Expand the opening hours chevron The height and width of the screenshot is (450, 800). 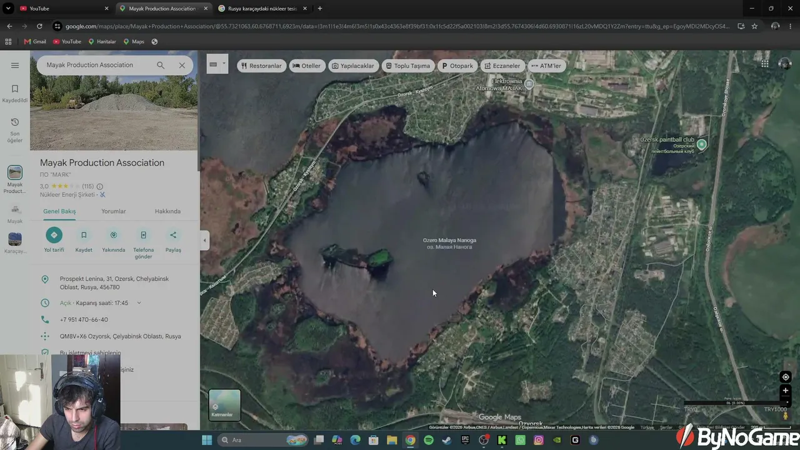tap(139, 303)
